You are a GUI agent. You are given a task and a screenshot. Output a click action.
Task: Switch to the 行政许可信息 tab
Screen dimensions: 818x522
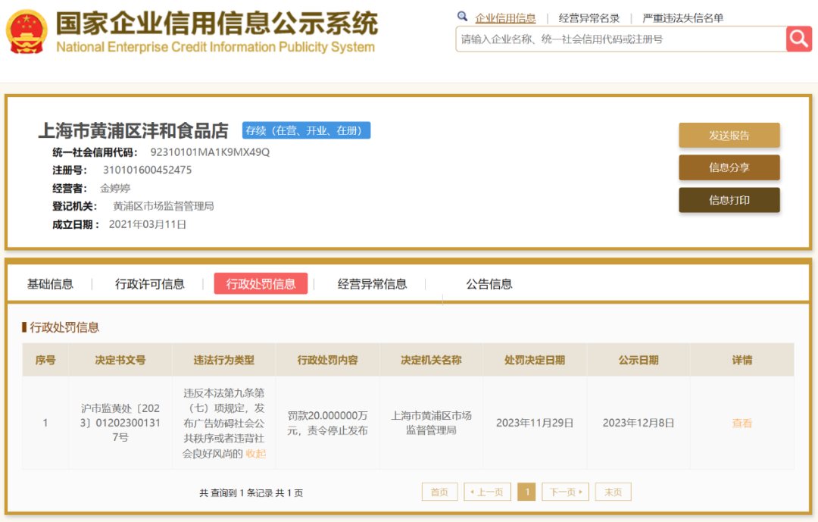pos(150,284)
